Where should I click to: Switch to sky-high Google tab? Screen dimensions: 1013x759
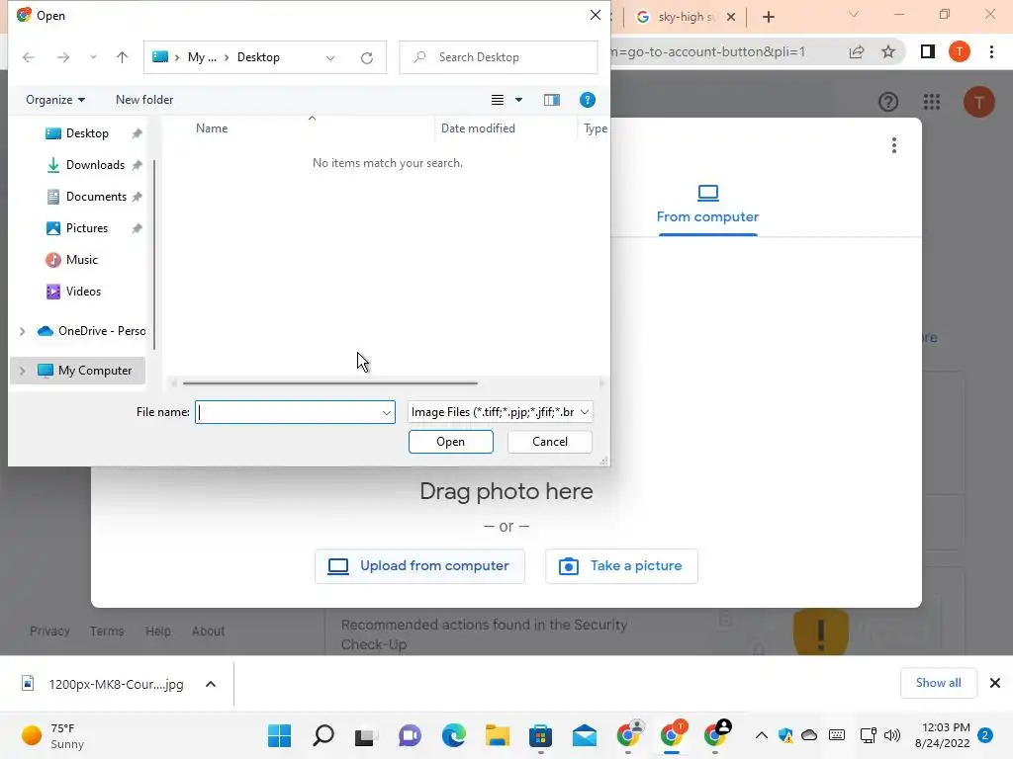[677, 17]
